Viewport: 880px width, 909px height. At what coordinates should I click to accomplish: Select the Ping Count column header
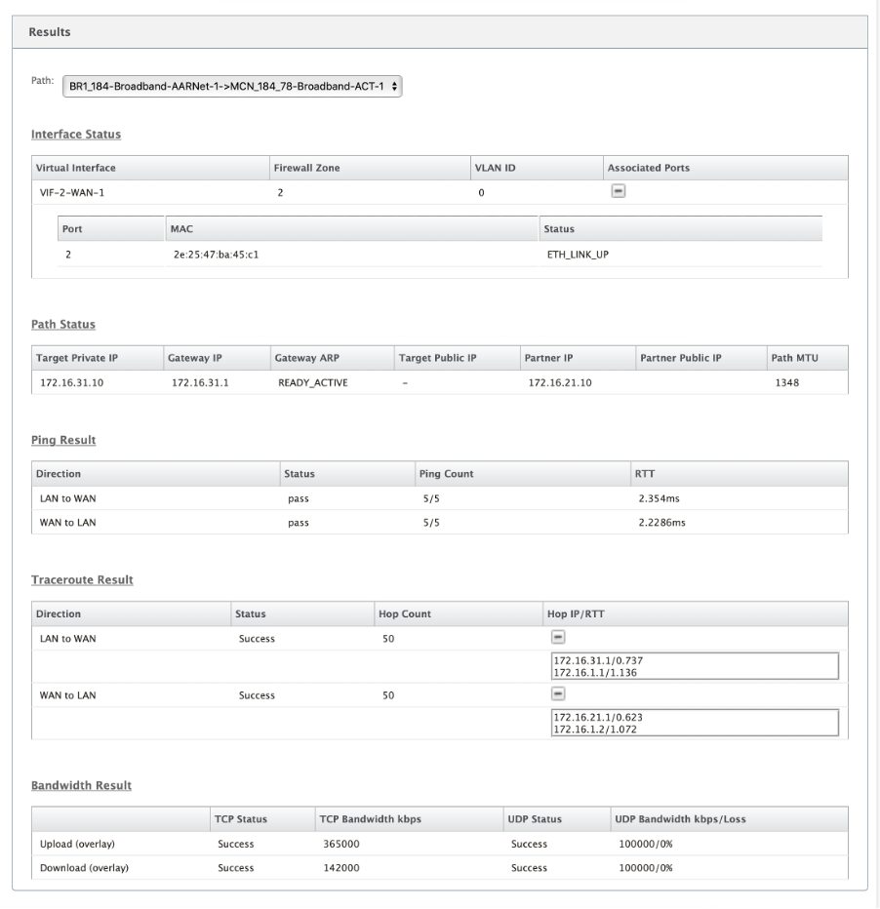click(523, 474)
